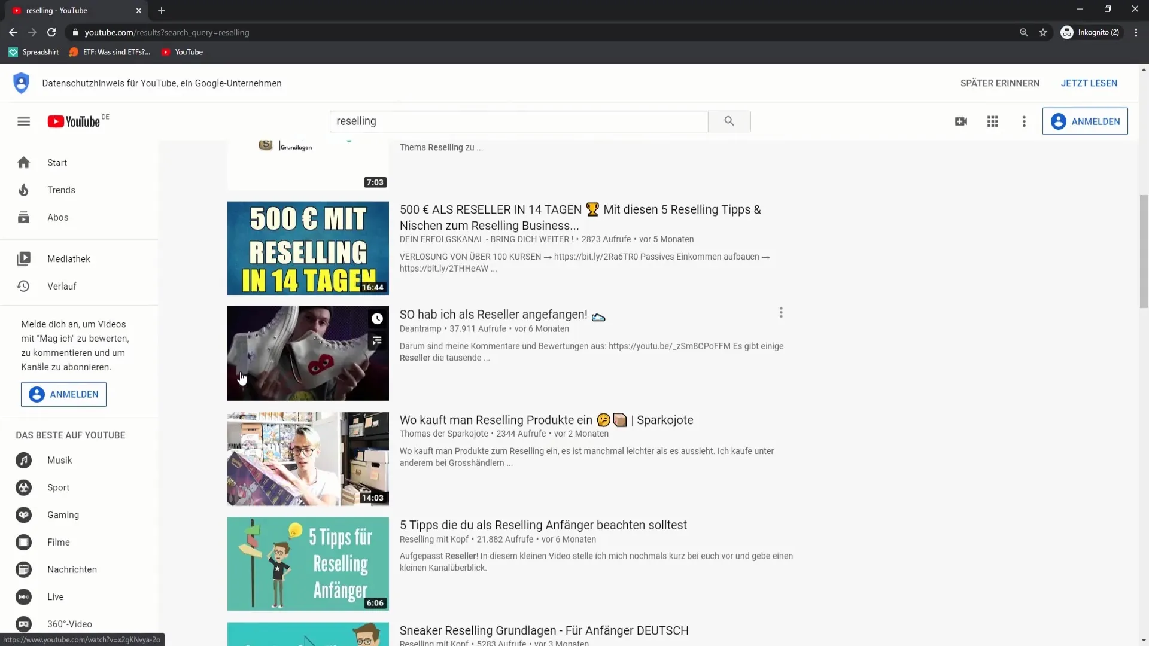
Task: Click the YouTube logo
Action: point(74,121)
